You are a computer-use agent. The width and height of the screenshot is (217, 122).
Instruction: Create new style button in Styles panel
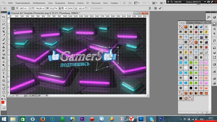coord(202,112)
